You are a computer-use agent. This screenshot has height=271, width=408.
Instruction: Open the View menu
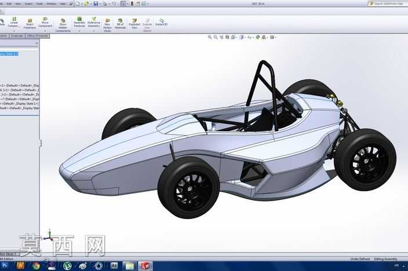pyautogui.click(x=18, y=3)
